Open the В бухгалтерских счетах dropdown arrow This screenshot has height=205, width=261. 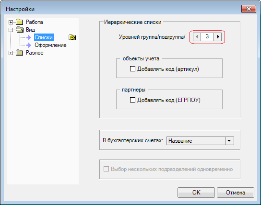229,141
